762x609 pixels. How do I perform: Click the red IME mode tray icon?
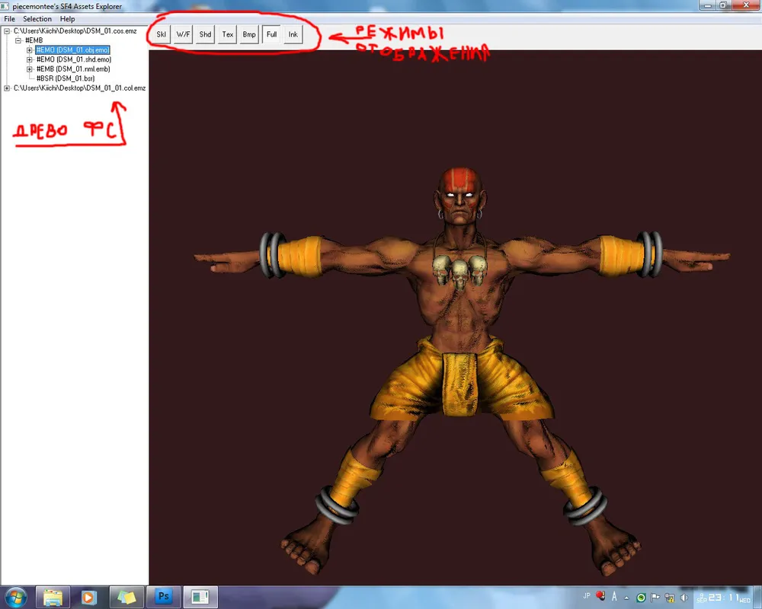pos(600,595)
